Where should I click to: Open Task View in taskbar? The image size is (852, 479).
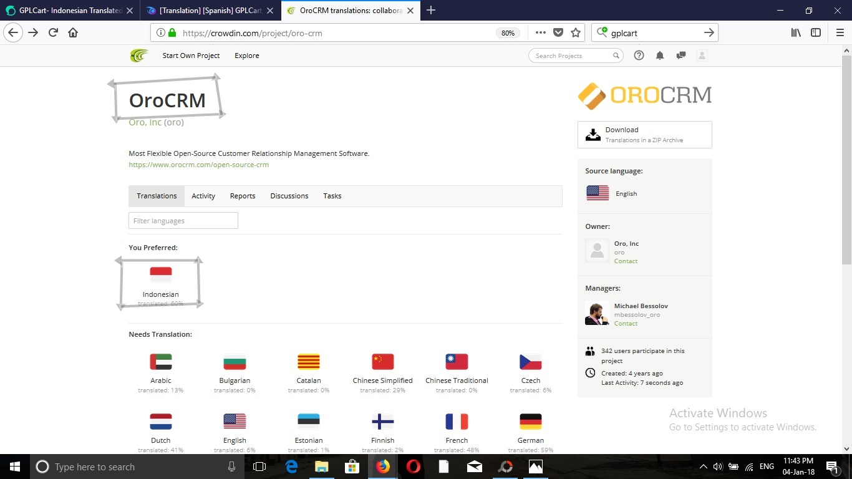(259, 467)
